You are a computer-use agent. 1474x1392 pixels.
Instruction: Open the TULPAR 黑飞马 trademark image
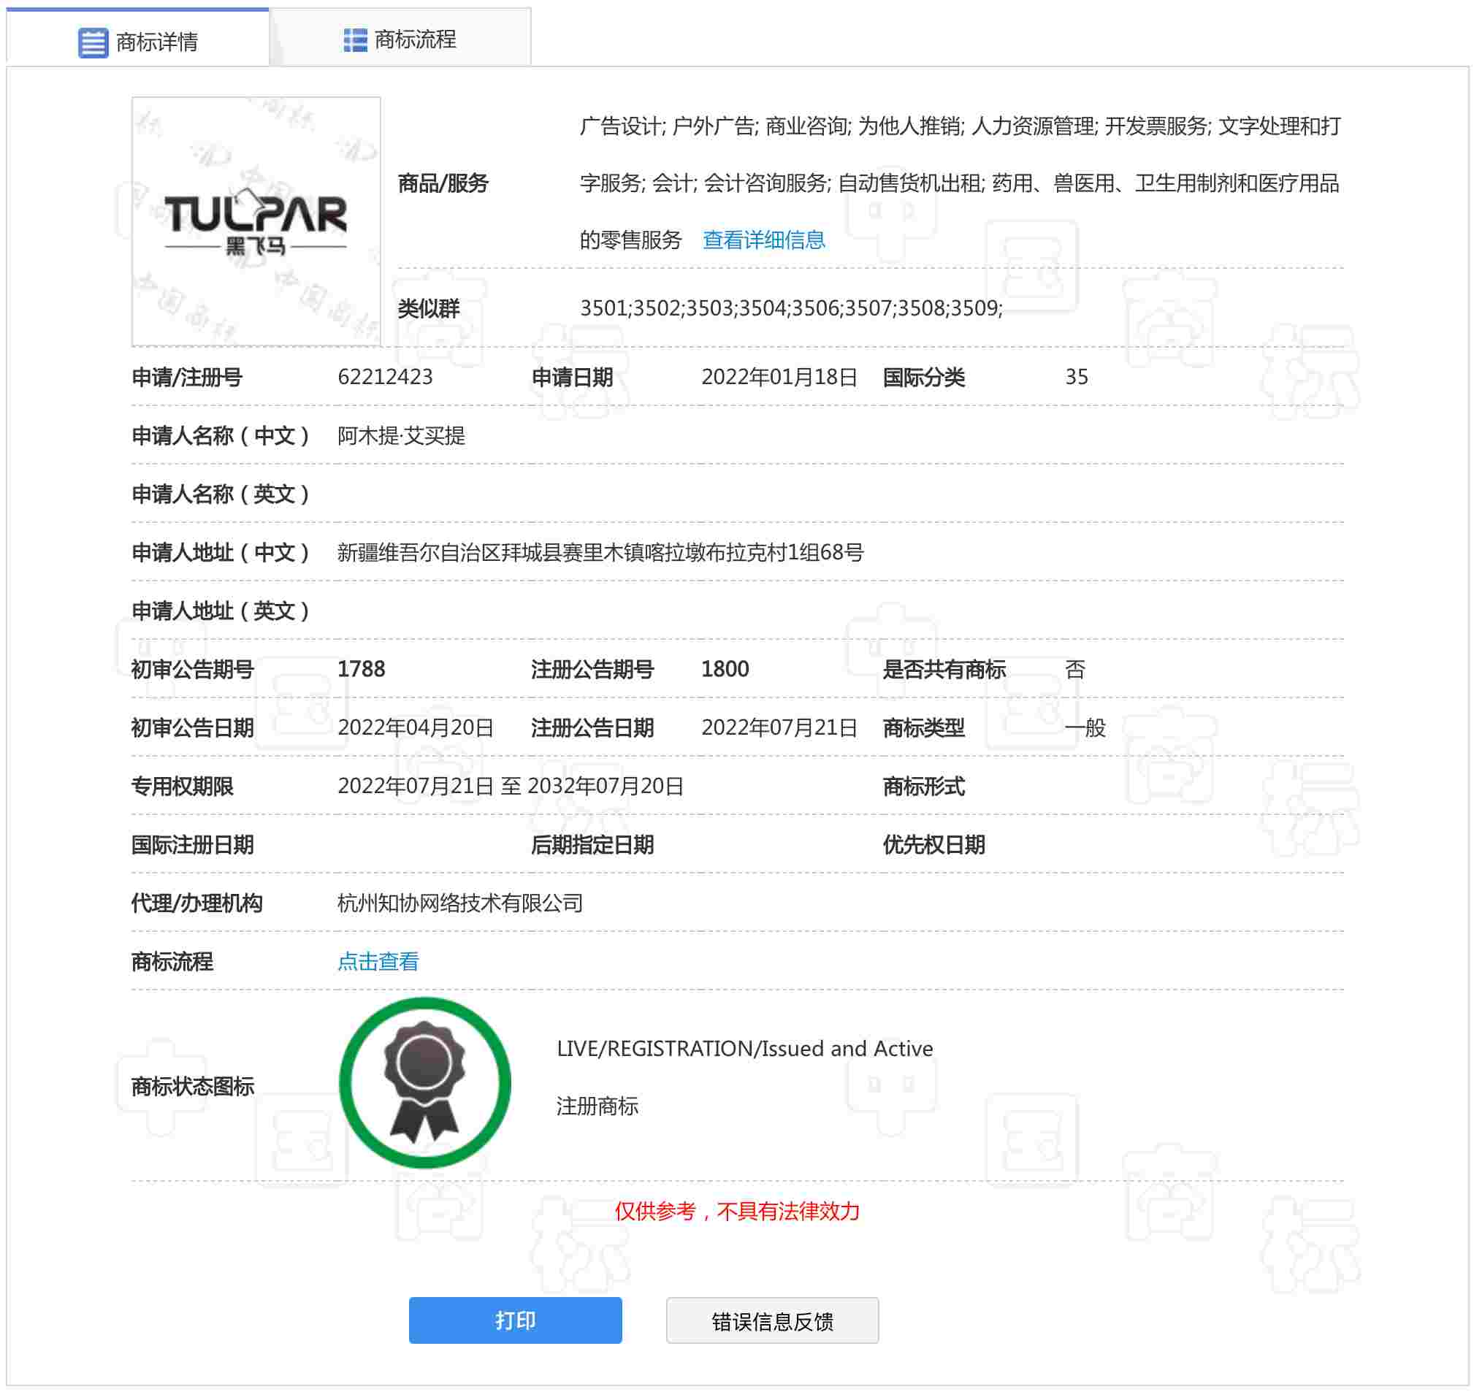coord(256,221)
